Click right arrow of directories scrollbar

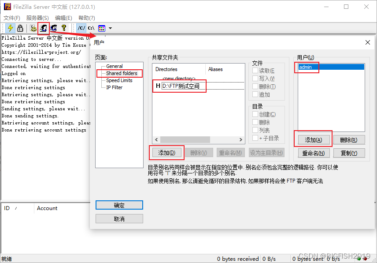click(240, 139)
